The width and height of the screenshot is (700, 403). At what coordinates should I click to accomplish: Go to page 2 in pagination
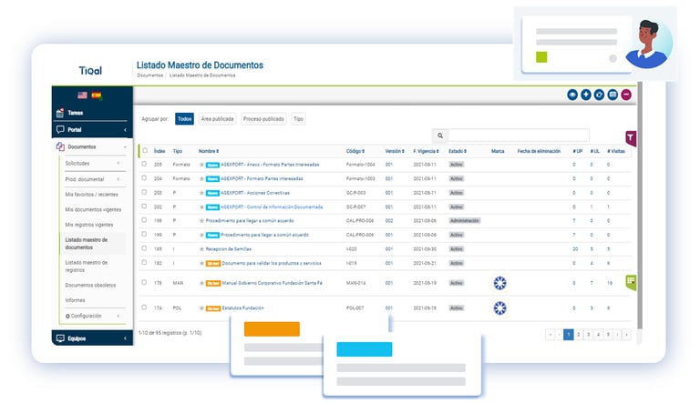coord(579,334)
